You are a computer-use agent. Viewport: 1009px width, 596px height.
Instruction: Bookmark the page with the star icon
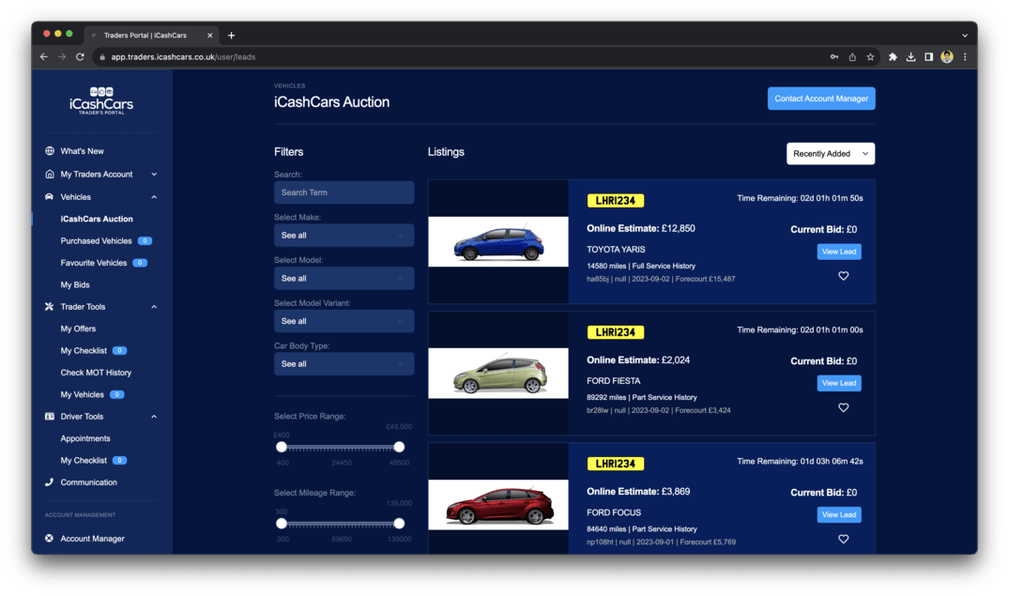coord(871,57)
